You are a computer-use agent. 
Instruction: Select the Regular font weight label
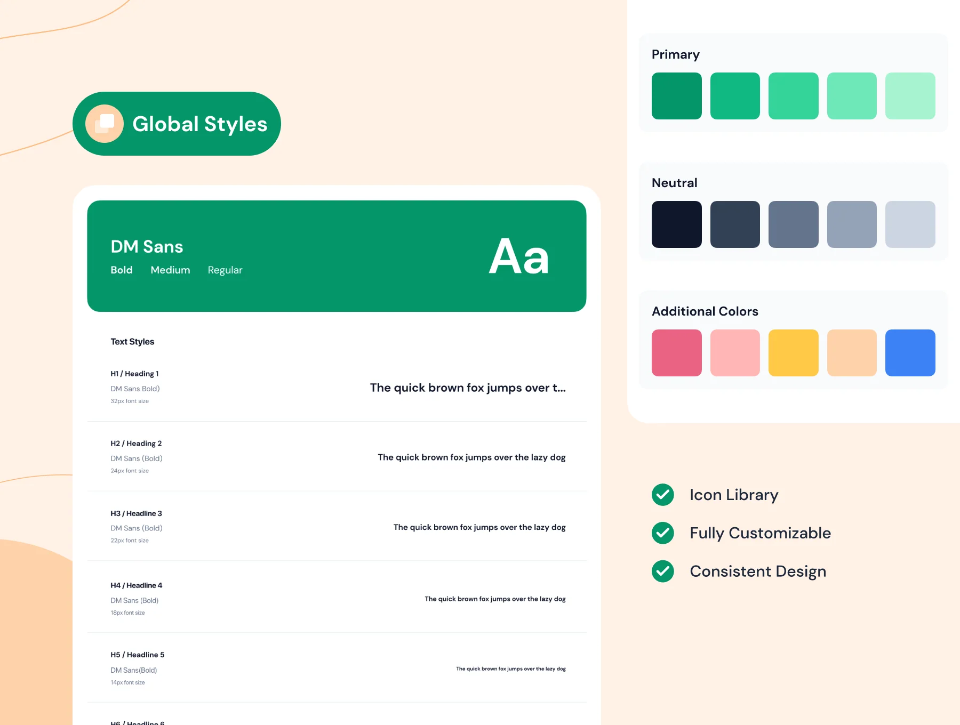pos(225,270)
